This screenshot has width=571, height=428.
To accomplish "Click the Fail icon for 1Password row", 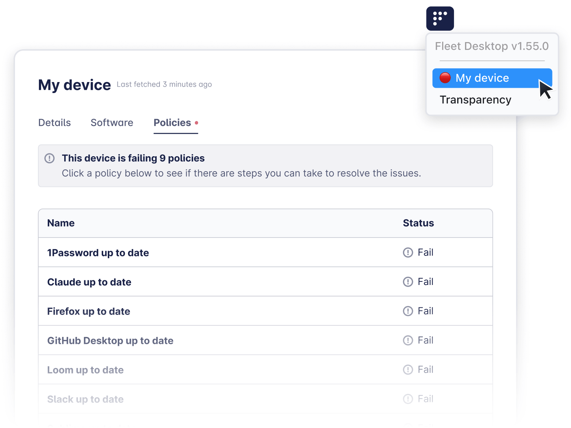I will [408, 253].
